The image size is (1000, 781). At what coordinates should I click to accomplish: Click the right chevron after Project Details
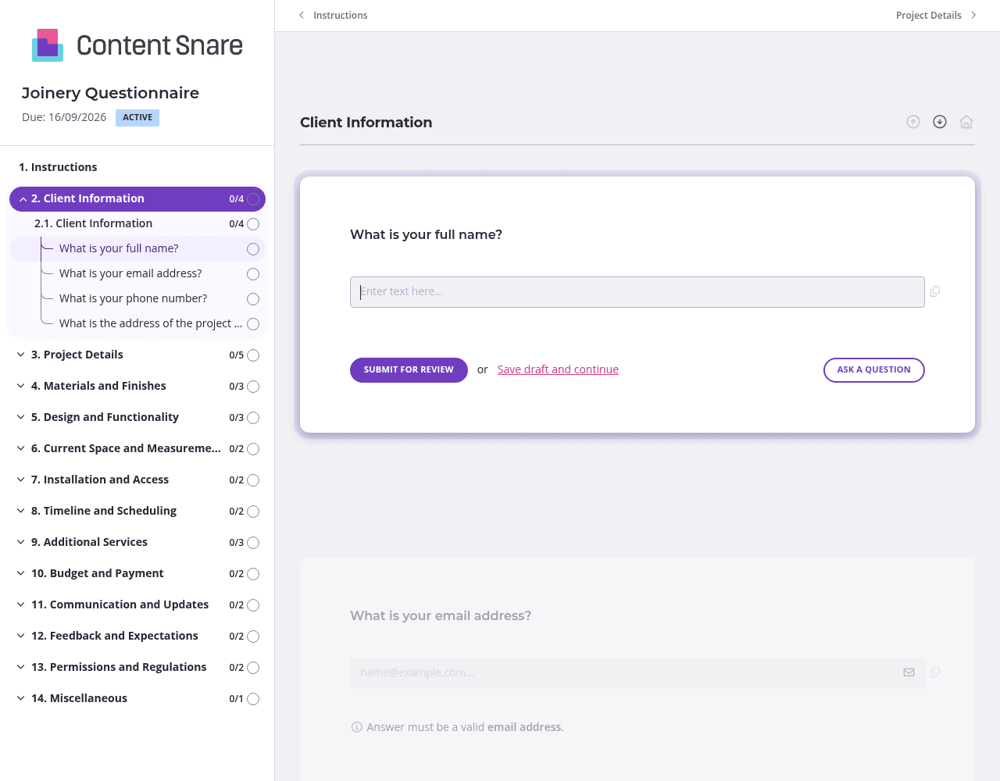click(973, 15)
